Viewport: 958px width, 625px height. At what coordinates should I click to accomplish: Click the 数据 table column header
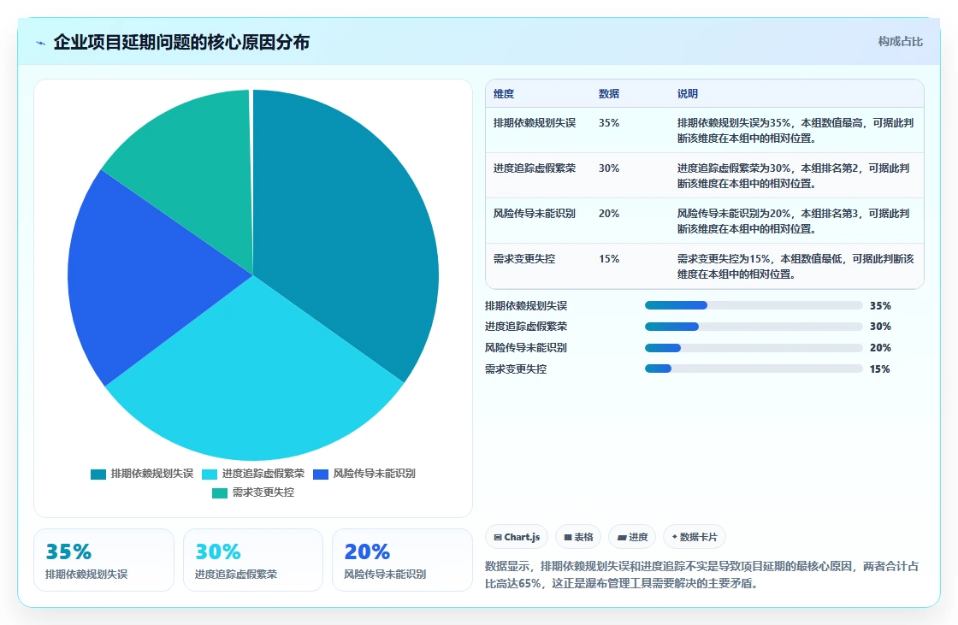[609, 94]
